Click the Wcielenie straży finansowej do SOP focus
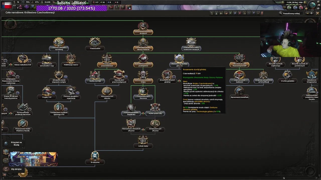Image resolution: width=321 pixels, height=180 pixels. (239, 61)
